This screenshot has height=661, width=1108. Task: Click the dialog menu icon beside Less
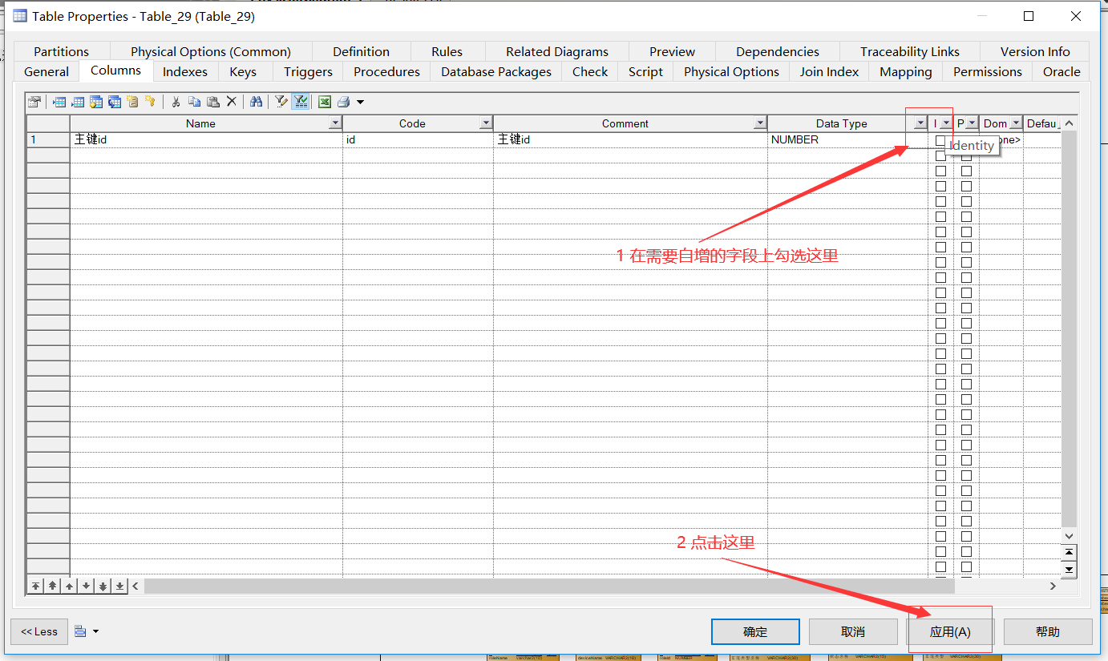pos(80,631)
